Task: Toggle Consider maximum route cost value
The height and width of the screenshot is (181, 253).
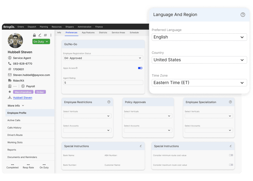Action: click(x=231, y=165)
